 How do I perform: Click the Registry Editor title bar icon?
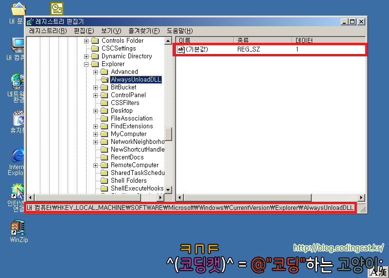30,22
